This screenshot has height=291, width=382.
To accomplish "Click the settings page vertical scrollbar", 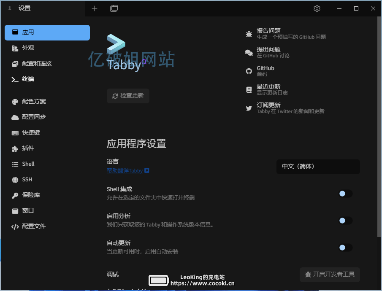I will click(x=379, y=127).
